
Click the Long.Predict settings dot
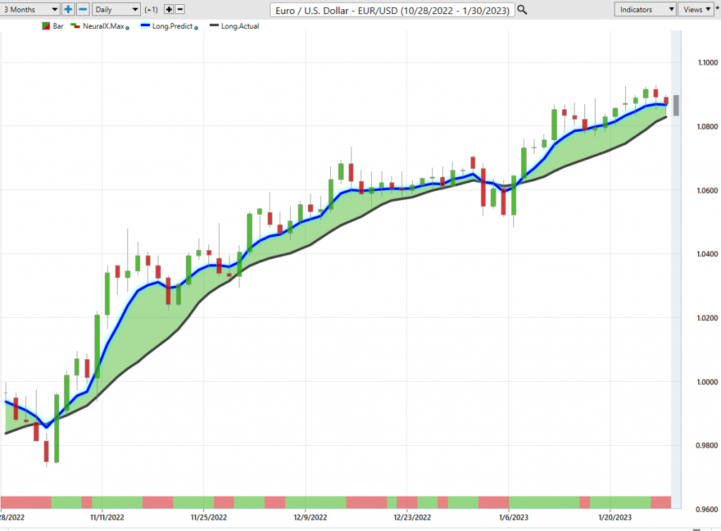pos(196,28)
